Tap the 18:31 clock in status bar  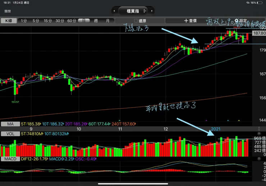(x=7, y=3)
